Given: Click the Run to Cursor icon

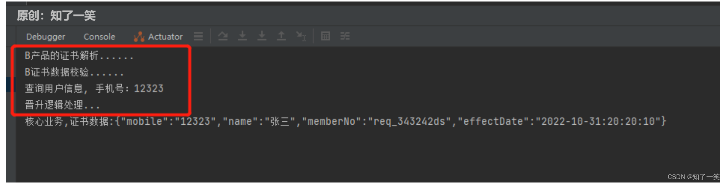Looking at the screenshot, I should tap(301, 36).
